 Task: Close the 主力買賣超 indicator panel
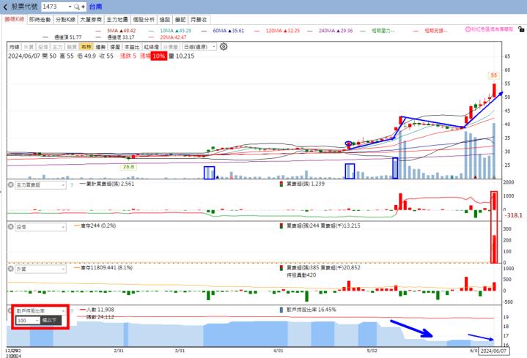pos(10,184)
